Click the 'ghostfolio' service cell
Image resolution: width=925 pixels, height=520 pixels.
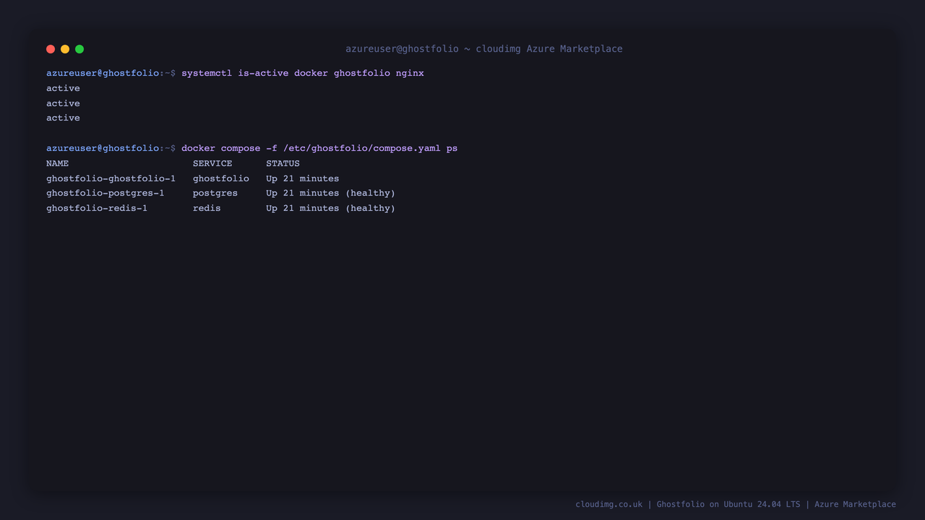(x=221, y=178)
